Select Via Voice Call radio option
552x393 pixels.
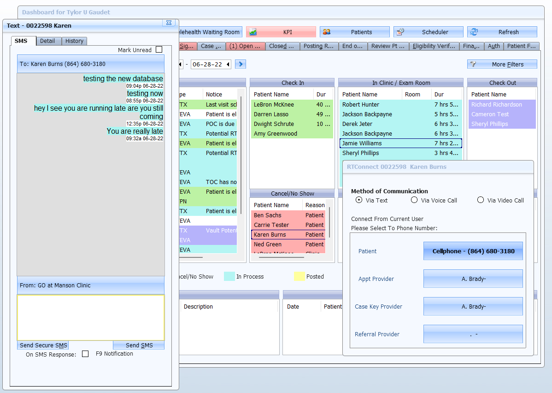point(414,200)
